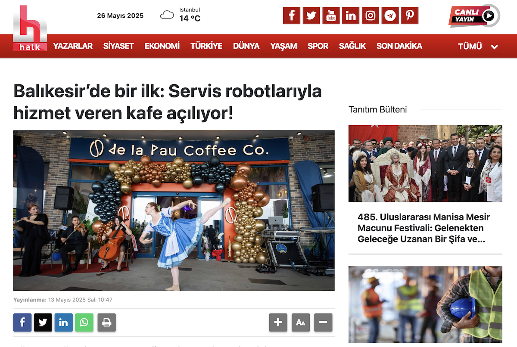Open the construction worker helmet thumbnail
The image size is (517, 347).
pyautogui.click(x=425, y=304)
